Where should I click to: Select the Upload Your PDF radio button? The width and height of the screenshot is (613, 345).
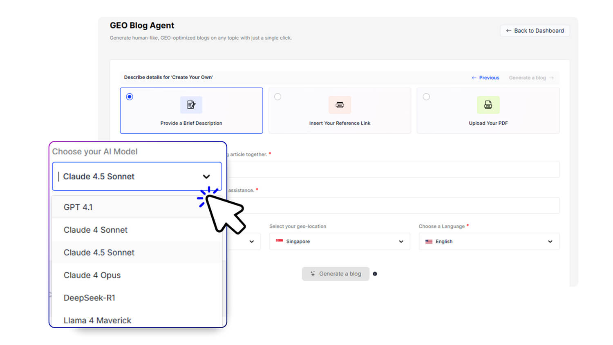426,97
